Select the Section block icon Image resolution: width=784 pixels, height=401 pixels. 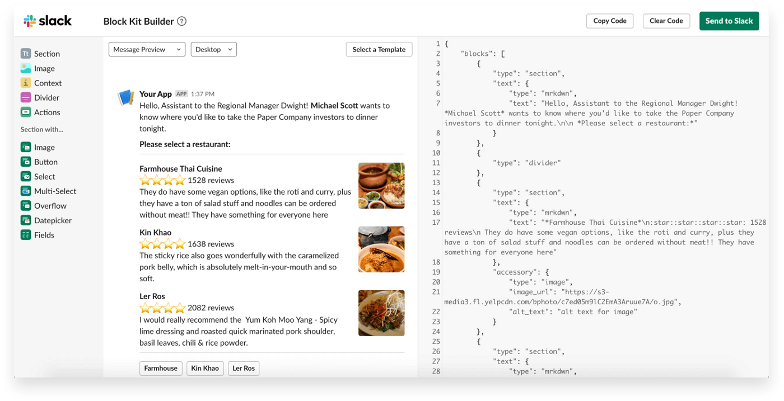click(x=26, y=54)
